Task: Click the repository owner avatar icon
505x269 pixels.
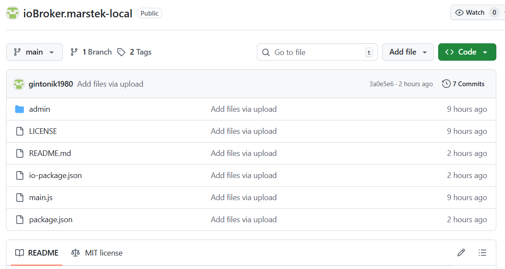Action: click(13, 13)
